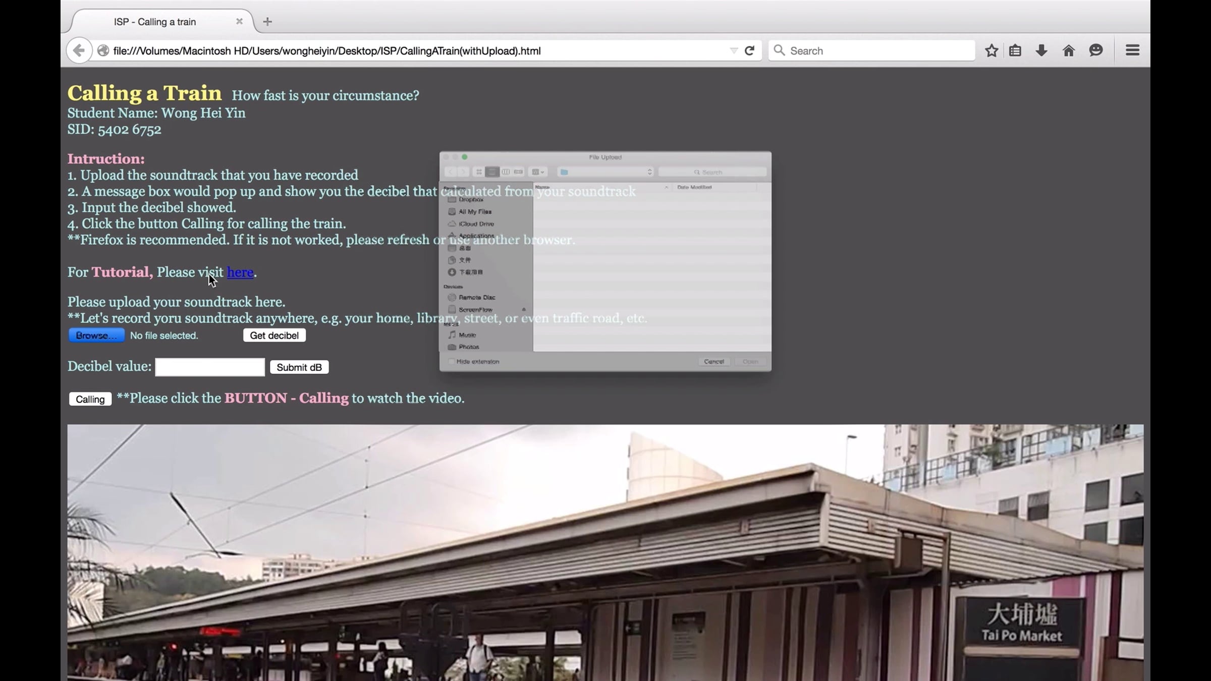Open the bookmarks list icon
This screenshot has width=1211, height=681.
coord(1015,50)
